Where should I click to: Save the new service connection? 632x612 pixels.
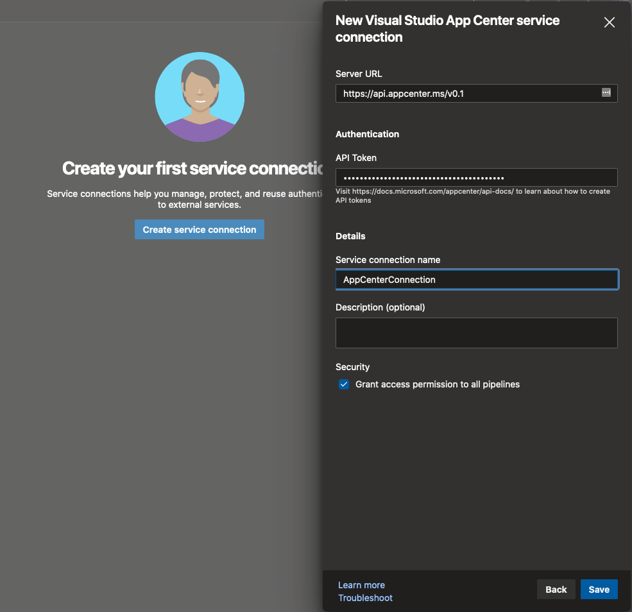599,590
